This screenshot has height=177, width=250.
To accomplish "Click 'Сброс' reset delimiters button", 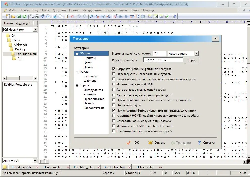I will tap(192, 60).
